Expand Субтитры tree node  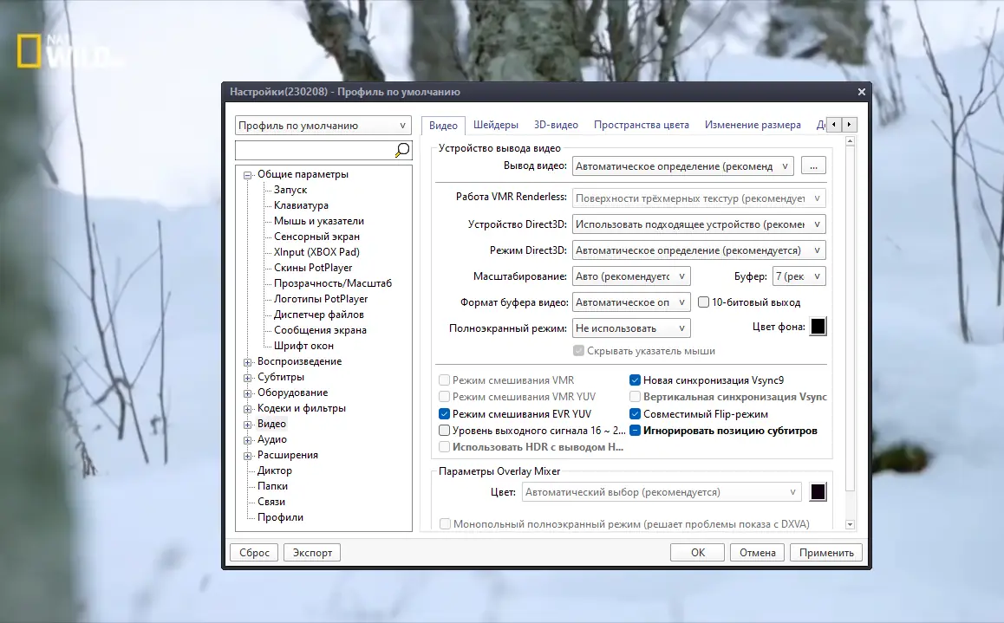248,378
